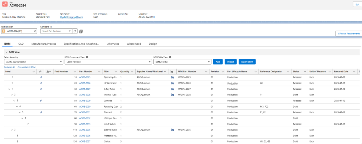
Task: Open the Digital Imaging Device link
Action: tap(71, 17)
